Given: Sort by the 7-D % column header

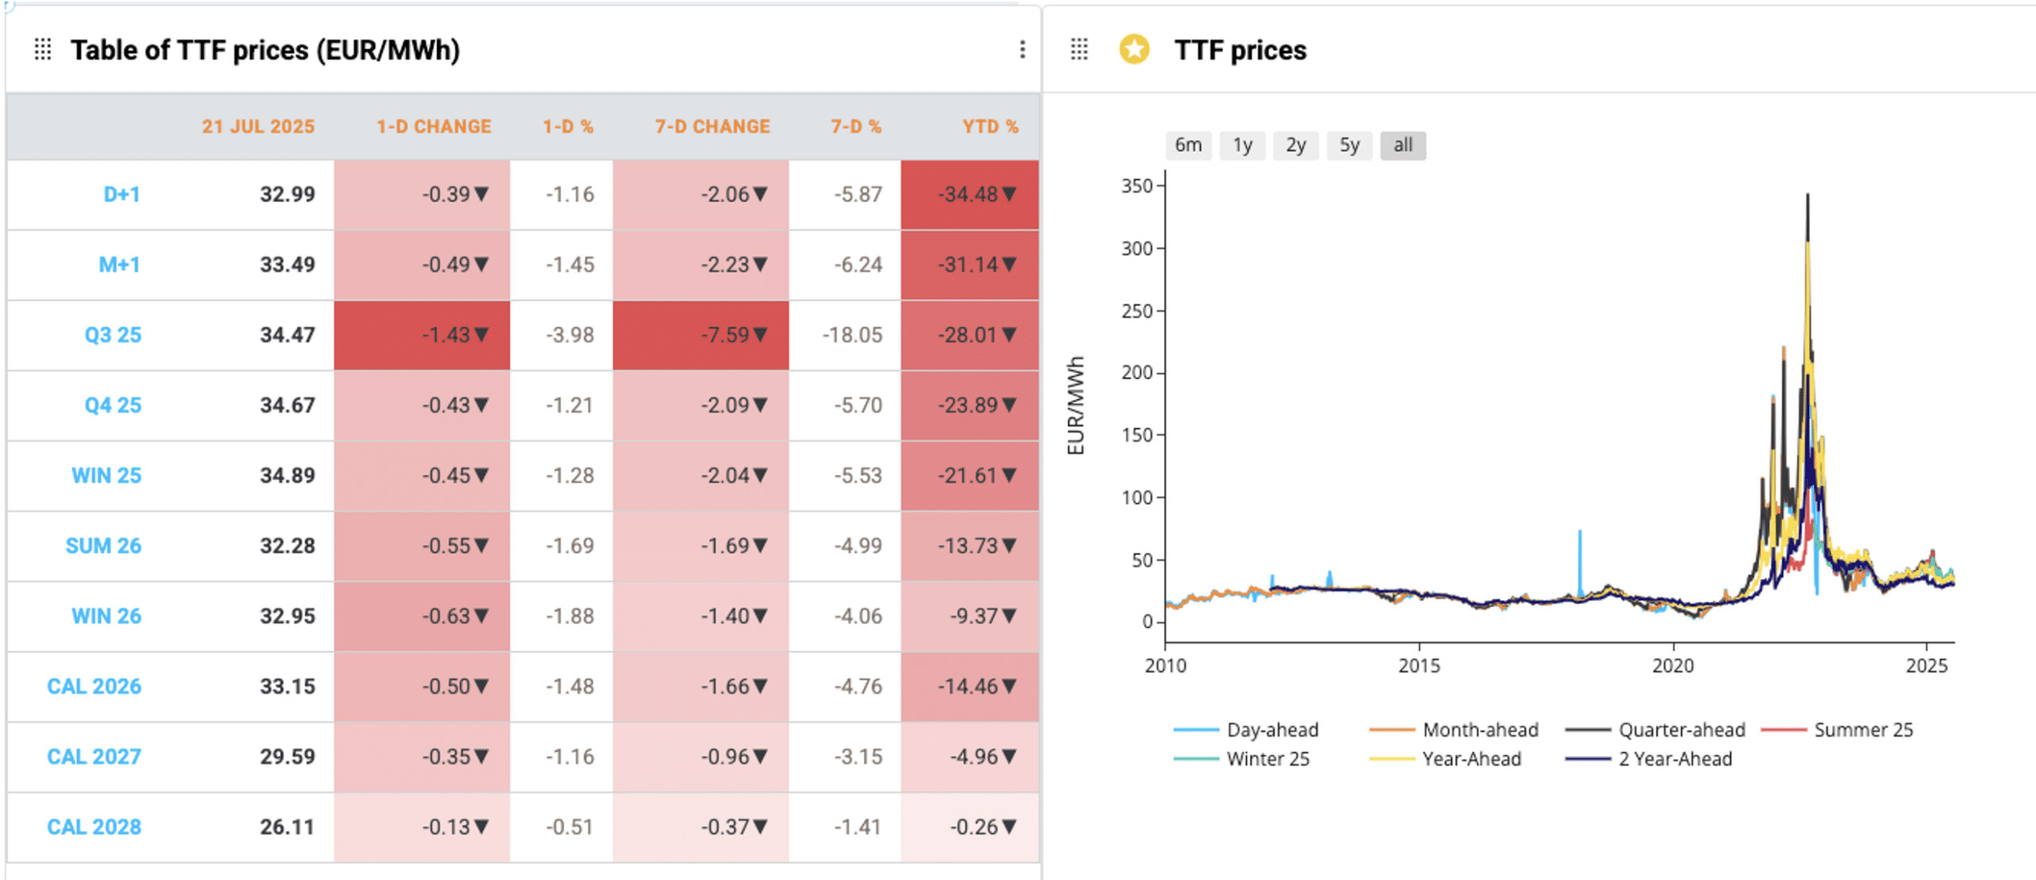Looking at the screenshot, I should (x=856, y=126).
